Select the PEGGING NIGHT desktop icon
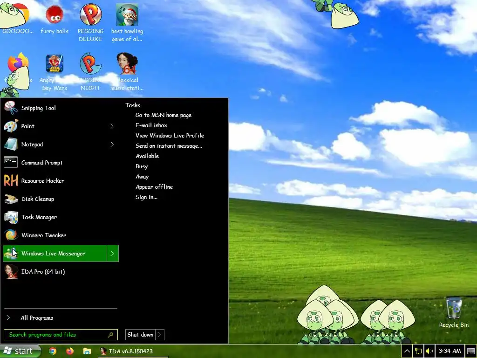Screen dimensions: 477x358 click(90, 72)
